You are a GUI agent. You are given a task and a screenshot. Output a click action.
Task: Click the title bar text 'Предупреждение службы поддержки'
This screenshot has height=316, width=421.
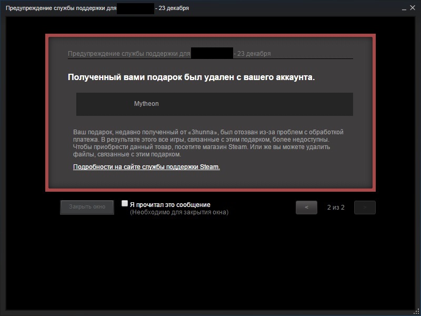(61, 8)
